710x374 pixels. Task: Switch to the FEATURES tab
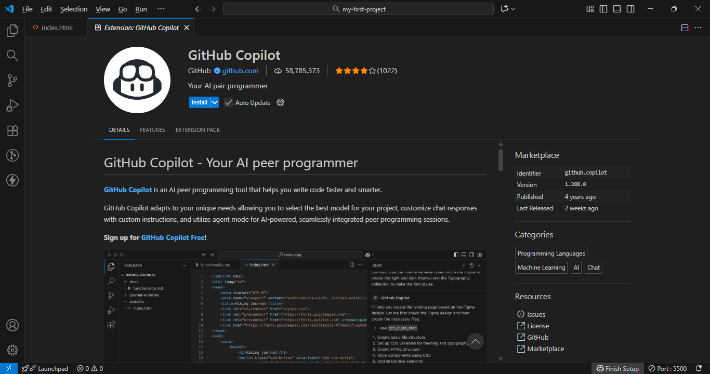click(x=152, y=130)
